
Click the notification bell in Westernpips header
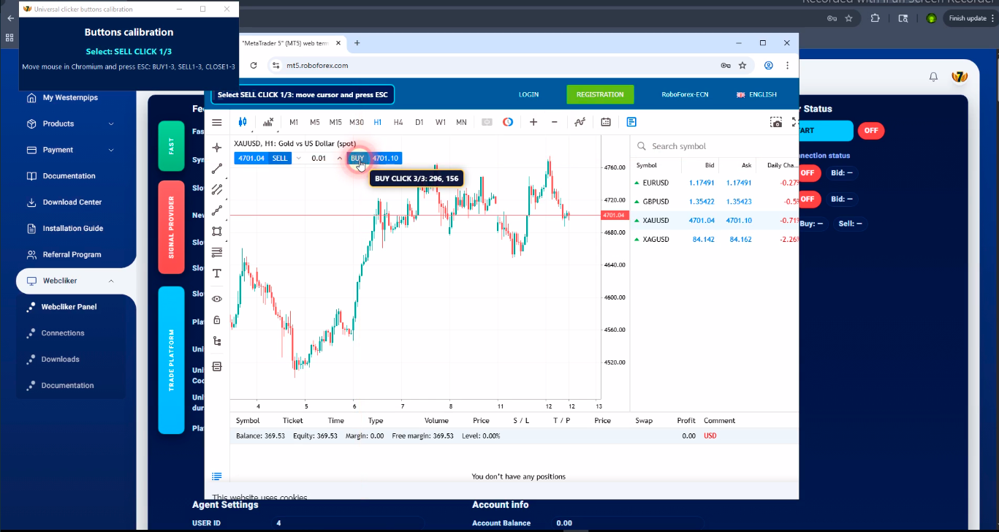pos(933,77)
